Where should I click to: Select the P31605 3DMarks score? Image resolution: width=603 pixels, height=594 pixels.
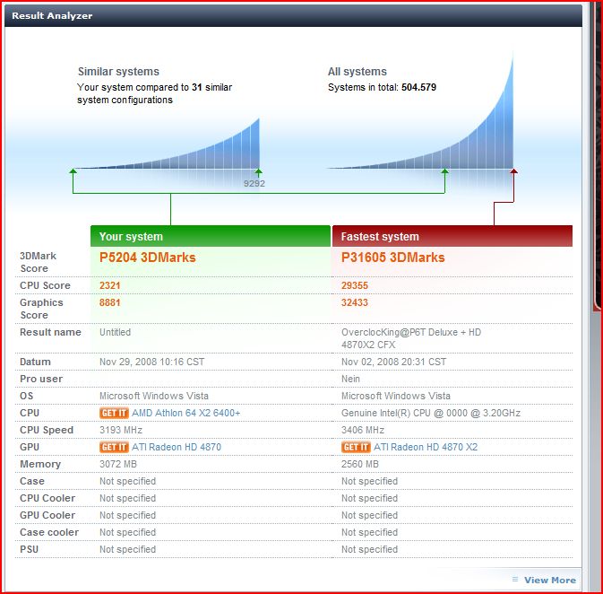tap(393, 258)
